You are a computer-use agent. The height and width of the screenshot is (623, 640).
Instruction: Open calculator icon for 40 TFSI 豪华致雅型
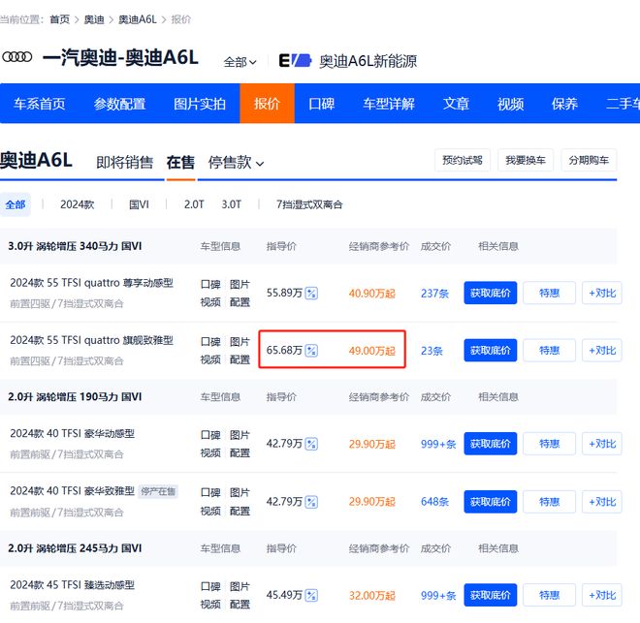(311, 502)
